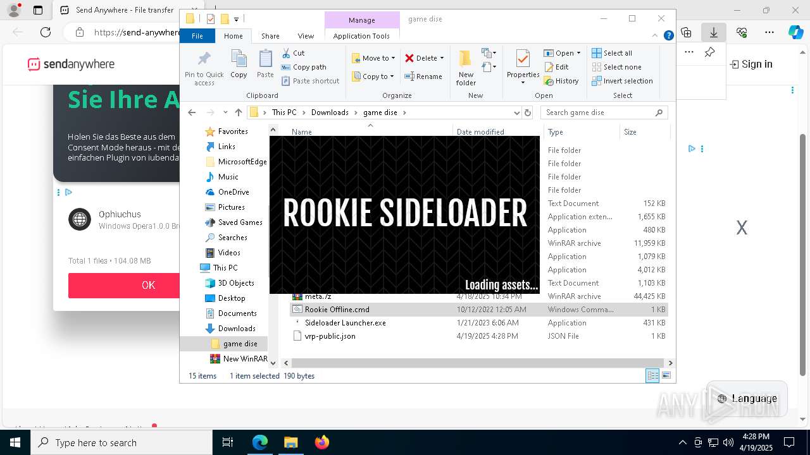Open file History
810x455 pixels.
(x=561, y=81)
